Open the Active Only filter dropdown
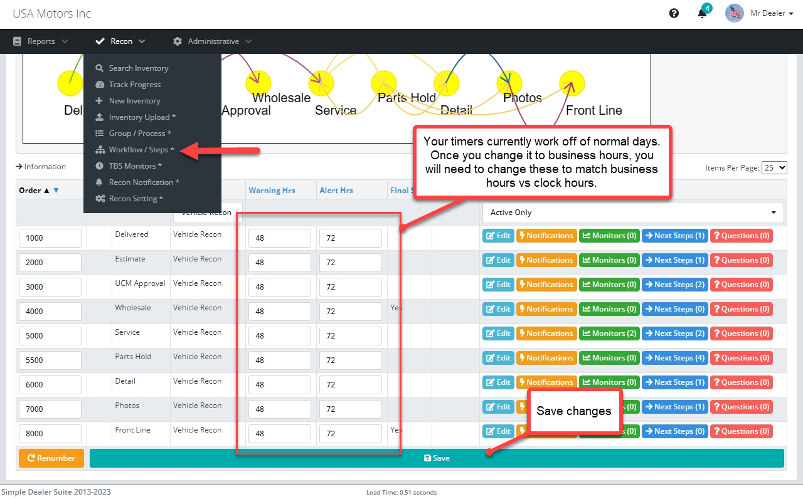 tap(633, 213)
